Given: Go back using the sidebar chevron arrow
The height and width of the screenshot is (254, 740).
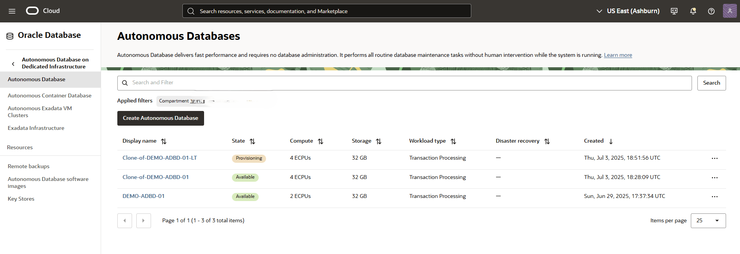Looking at the screenshot, I should (13, 64).
